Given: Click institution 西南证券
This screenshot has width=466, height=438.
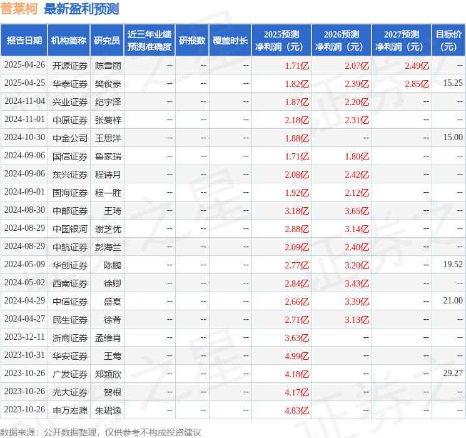Looking at the screenshot, I should 70,283.
